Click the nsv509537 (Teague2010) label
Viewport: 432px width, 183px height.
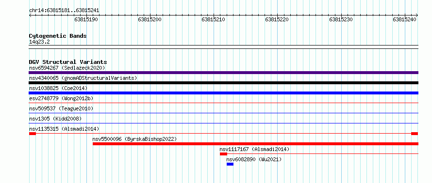61,108
